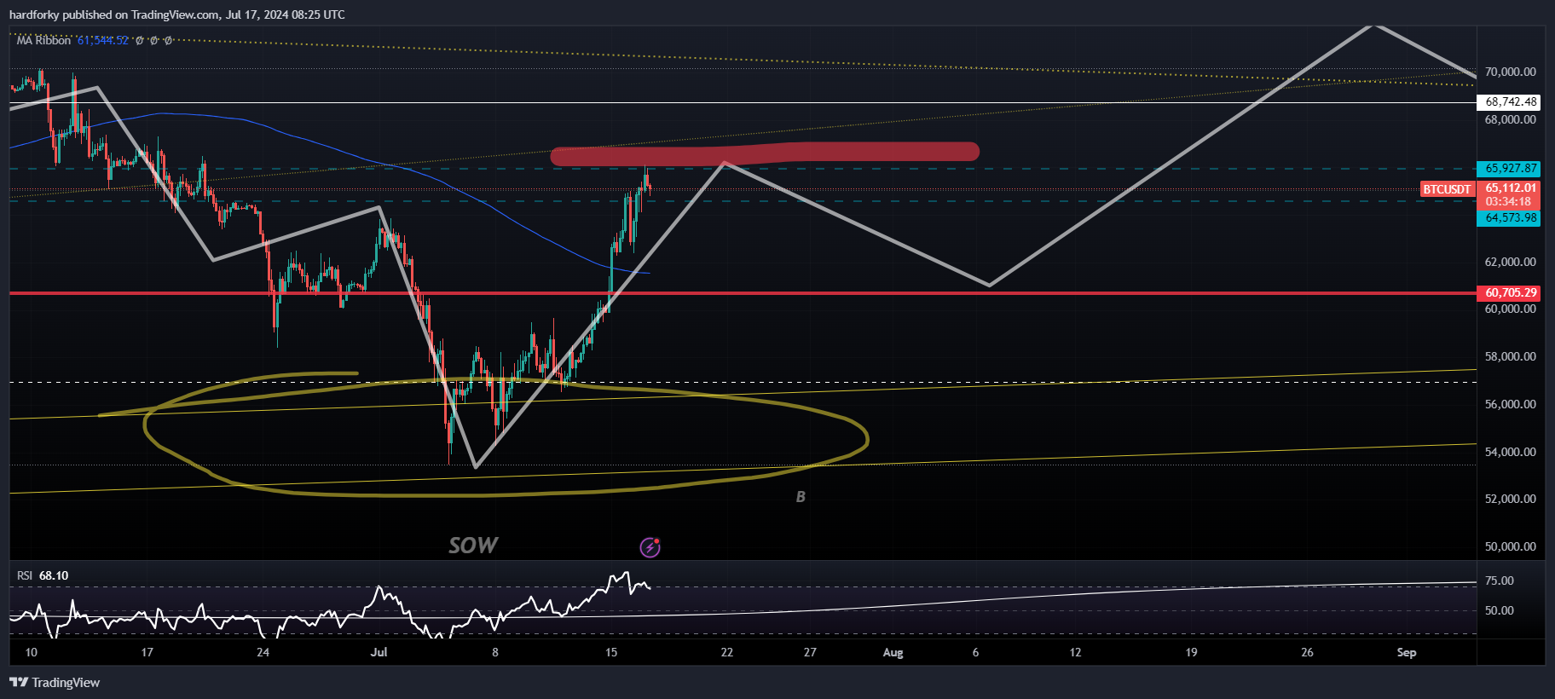Click the date label 17 on the time axis
1555x699 pixels.
[x=147, y=653]
